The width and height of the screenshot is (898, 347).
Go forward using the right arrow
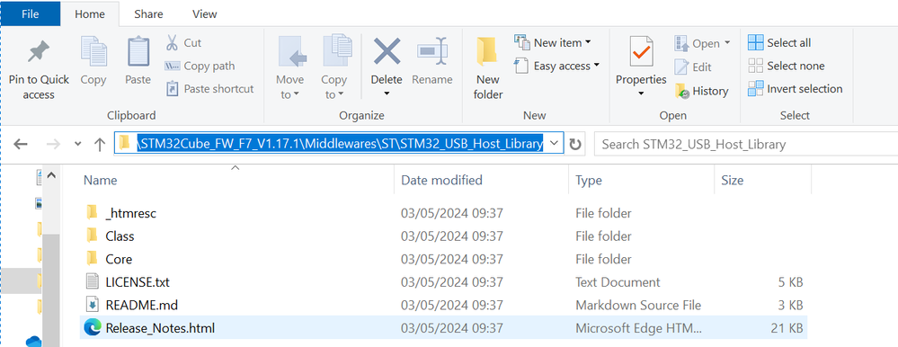tap(53, 145)
